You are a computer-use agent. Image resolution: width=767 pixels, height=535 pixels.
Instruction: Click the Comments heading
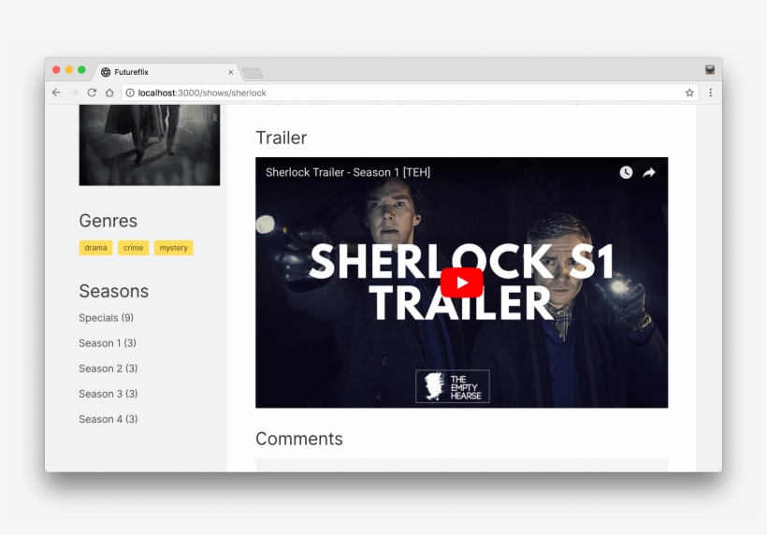pyautogui.click(x=299, y=440)
